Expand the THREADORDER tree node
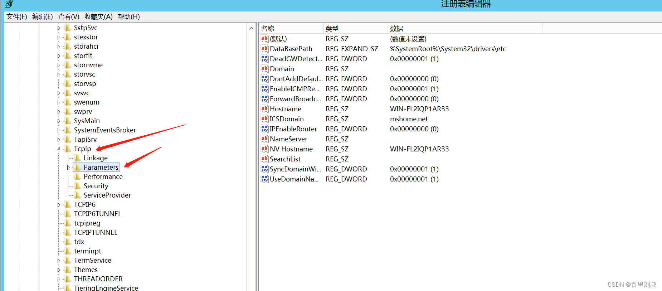 pyautogui.click(x=59, y=279)
